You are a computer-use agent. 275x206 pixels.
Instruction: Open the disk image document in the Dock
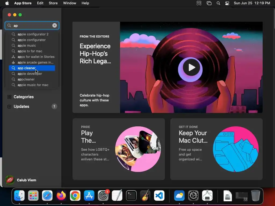(x=228, y=196)
